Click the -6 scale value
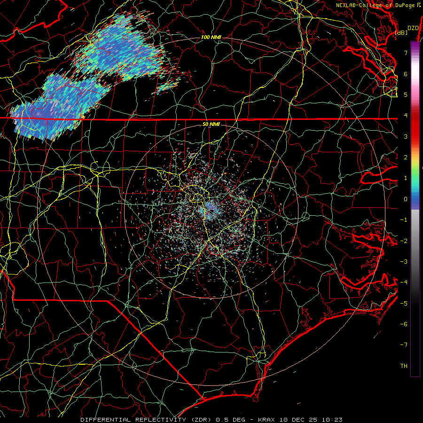Screen dimensions: 423x423 (404, 324)
